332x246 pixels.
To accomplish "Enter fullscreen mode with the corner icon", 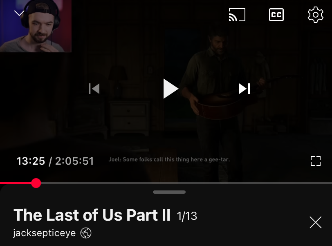I will (316, 161).
